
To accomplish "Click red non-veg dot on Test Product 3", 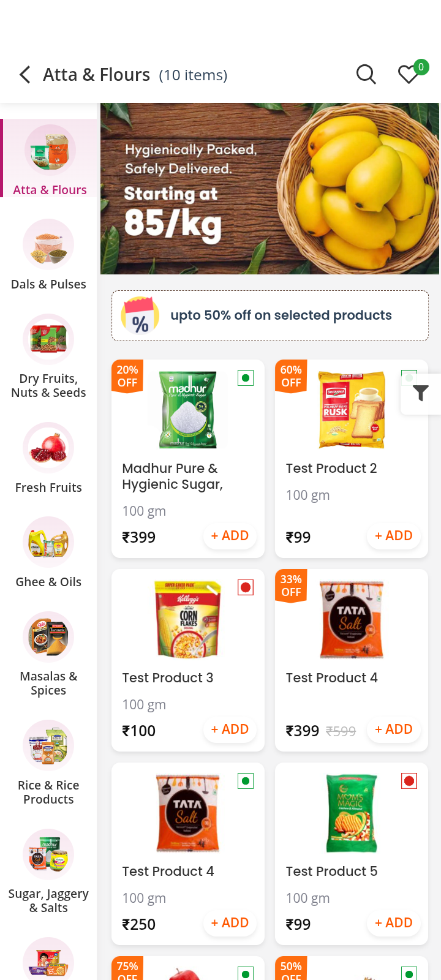I will pos(246,587).
